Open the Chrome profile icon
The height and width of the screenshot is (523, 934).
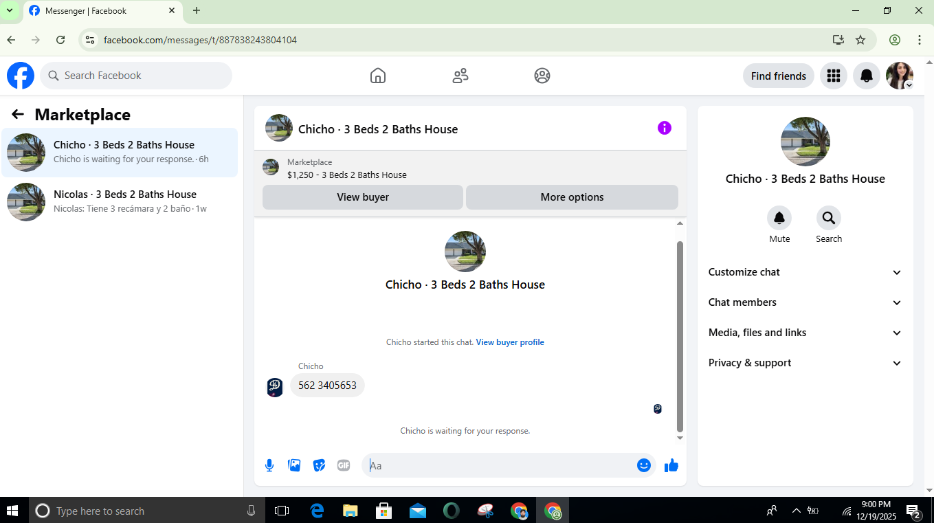895,40
